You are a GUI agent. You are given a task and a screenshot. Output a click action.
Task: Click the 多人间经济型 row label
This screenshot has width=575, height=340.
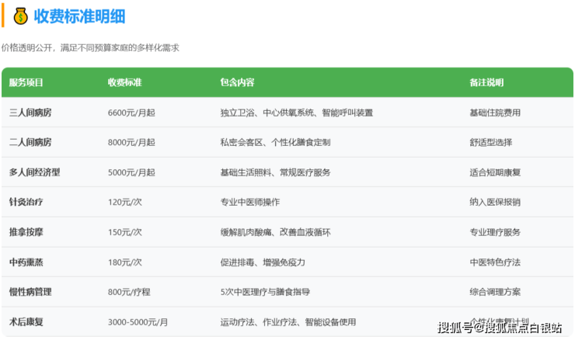pos(34,172)
